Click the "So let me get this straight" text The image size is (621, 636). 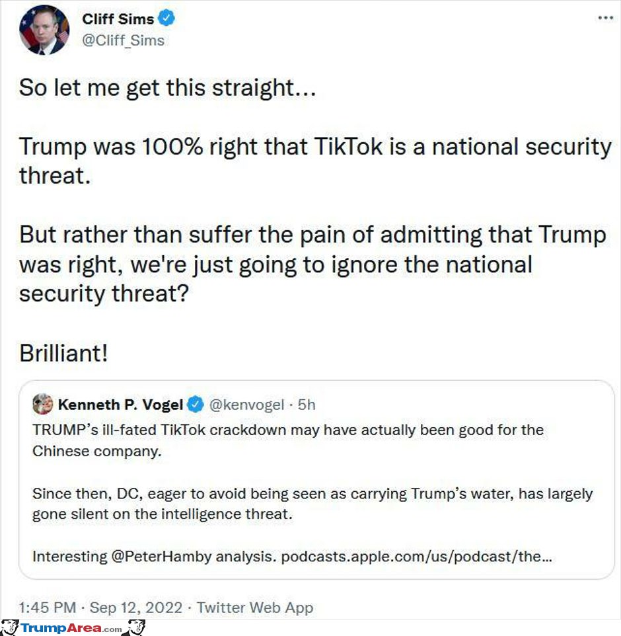pos(167,88)
